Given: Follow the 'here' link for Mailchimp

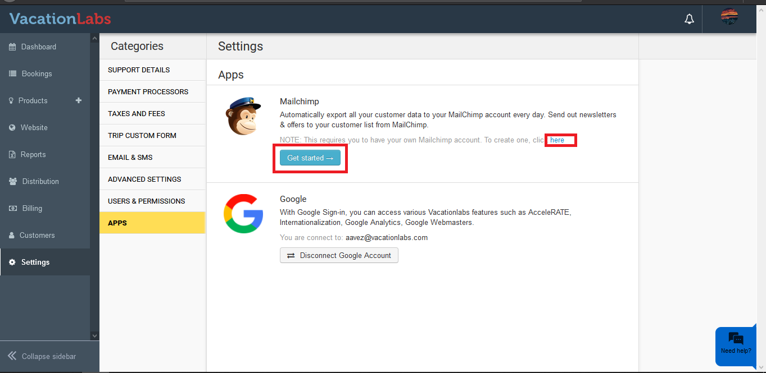Looking at the screenshot, I should click(x=557, y=140).
